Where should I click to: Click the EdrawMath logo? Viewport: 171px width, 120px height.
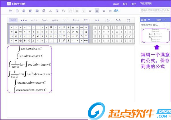(x=16, y=4)
